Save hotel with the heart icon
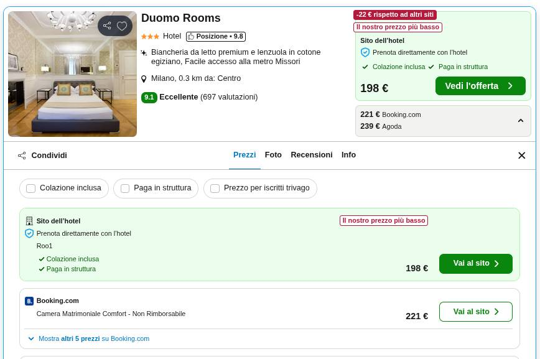This screenshot has height=359, width=540. 122,26
